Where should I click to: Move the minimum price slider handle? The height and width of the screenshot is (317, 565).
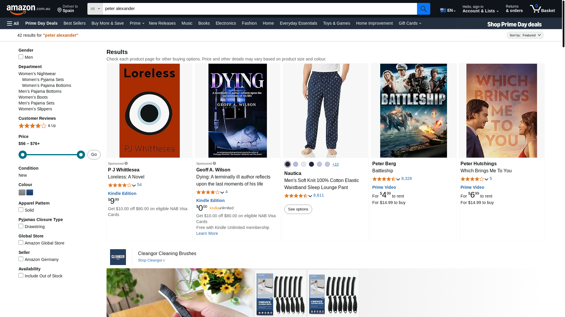[23, 155]
